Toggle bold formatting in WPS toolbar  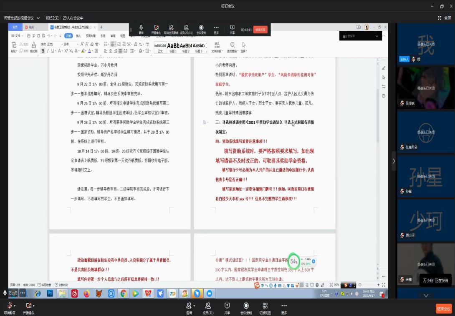[42, 51]
